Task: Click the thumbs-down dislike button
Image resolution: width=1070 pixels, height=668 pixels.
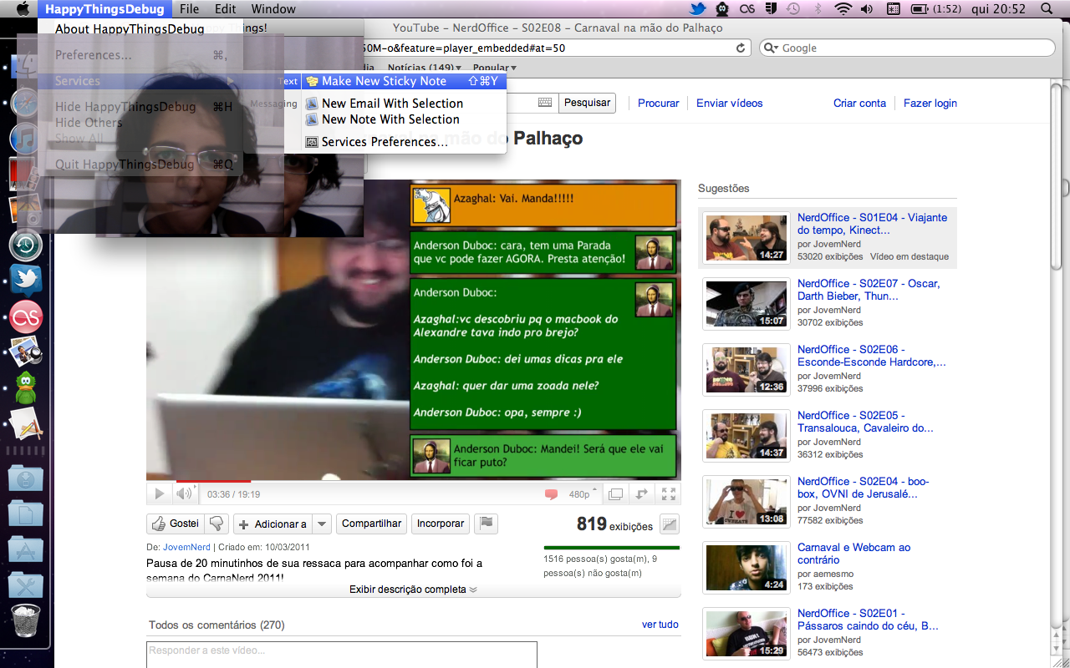Action: 217,524
